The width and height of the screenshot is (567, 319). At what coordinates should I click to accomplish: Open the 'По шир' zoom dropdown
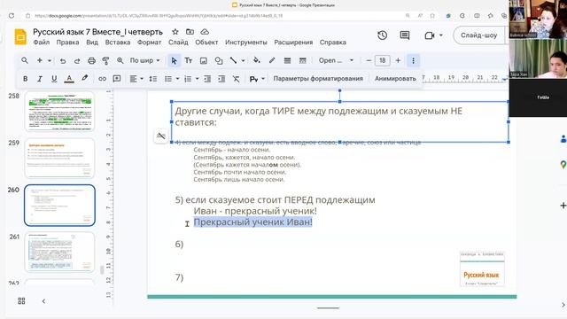(x=144, y=60)
